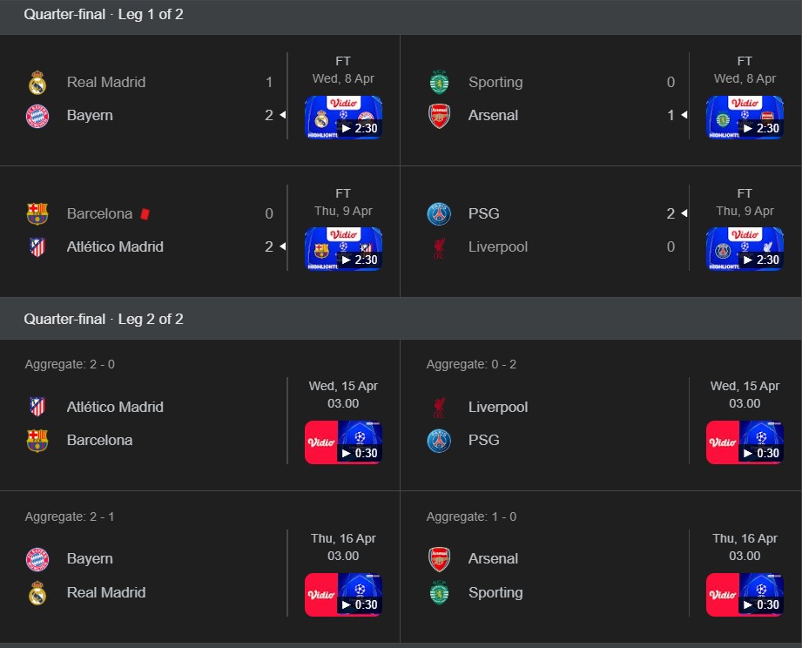Play Liverpool vs PSG Leg 2 preview
Image resolution: width=802 pixels, height=648 pixels.
tap(745, 442)
